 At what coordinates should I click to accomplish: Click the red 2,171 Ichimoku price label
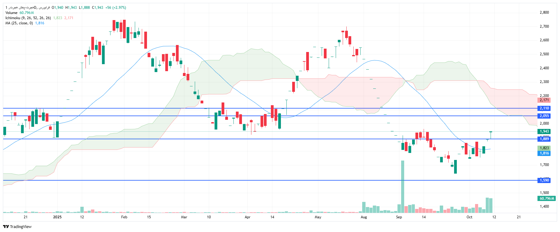[x=544, y=100]
